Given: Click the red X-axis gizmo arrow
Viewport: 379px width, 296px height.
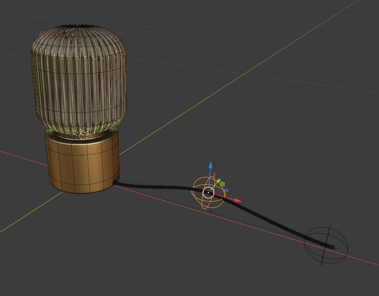Looking at the screenshot, I should point(238,200).
